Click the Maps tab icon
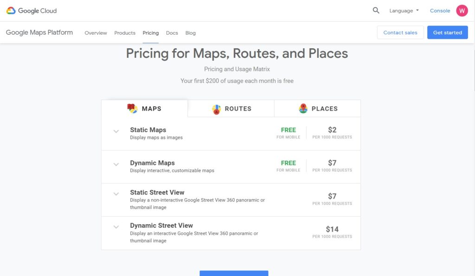Image resolution: width=475 pixels, height=276 pixels. (132, 108)
